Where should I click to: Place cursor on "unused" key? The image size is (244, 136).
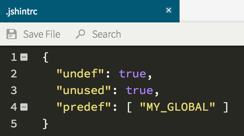84,90
